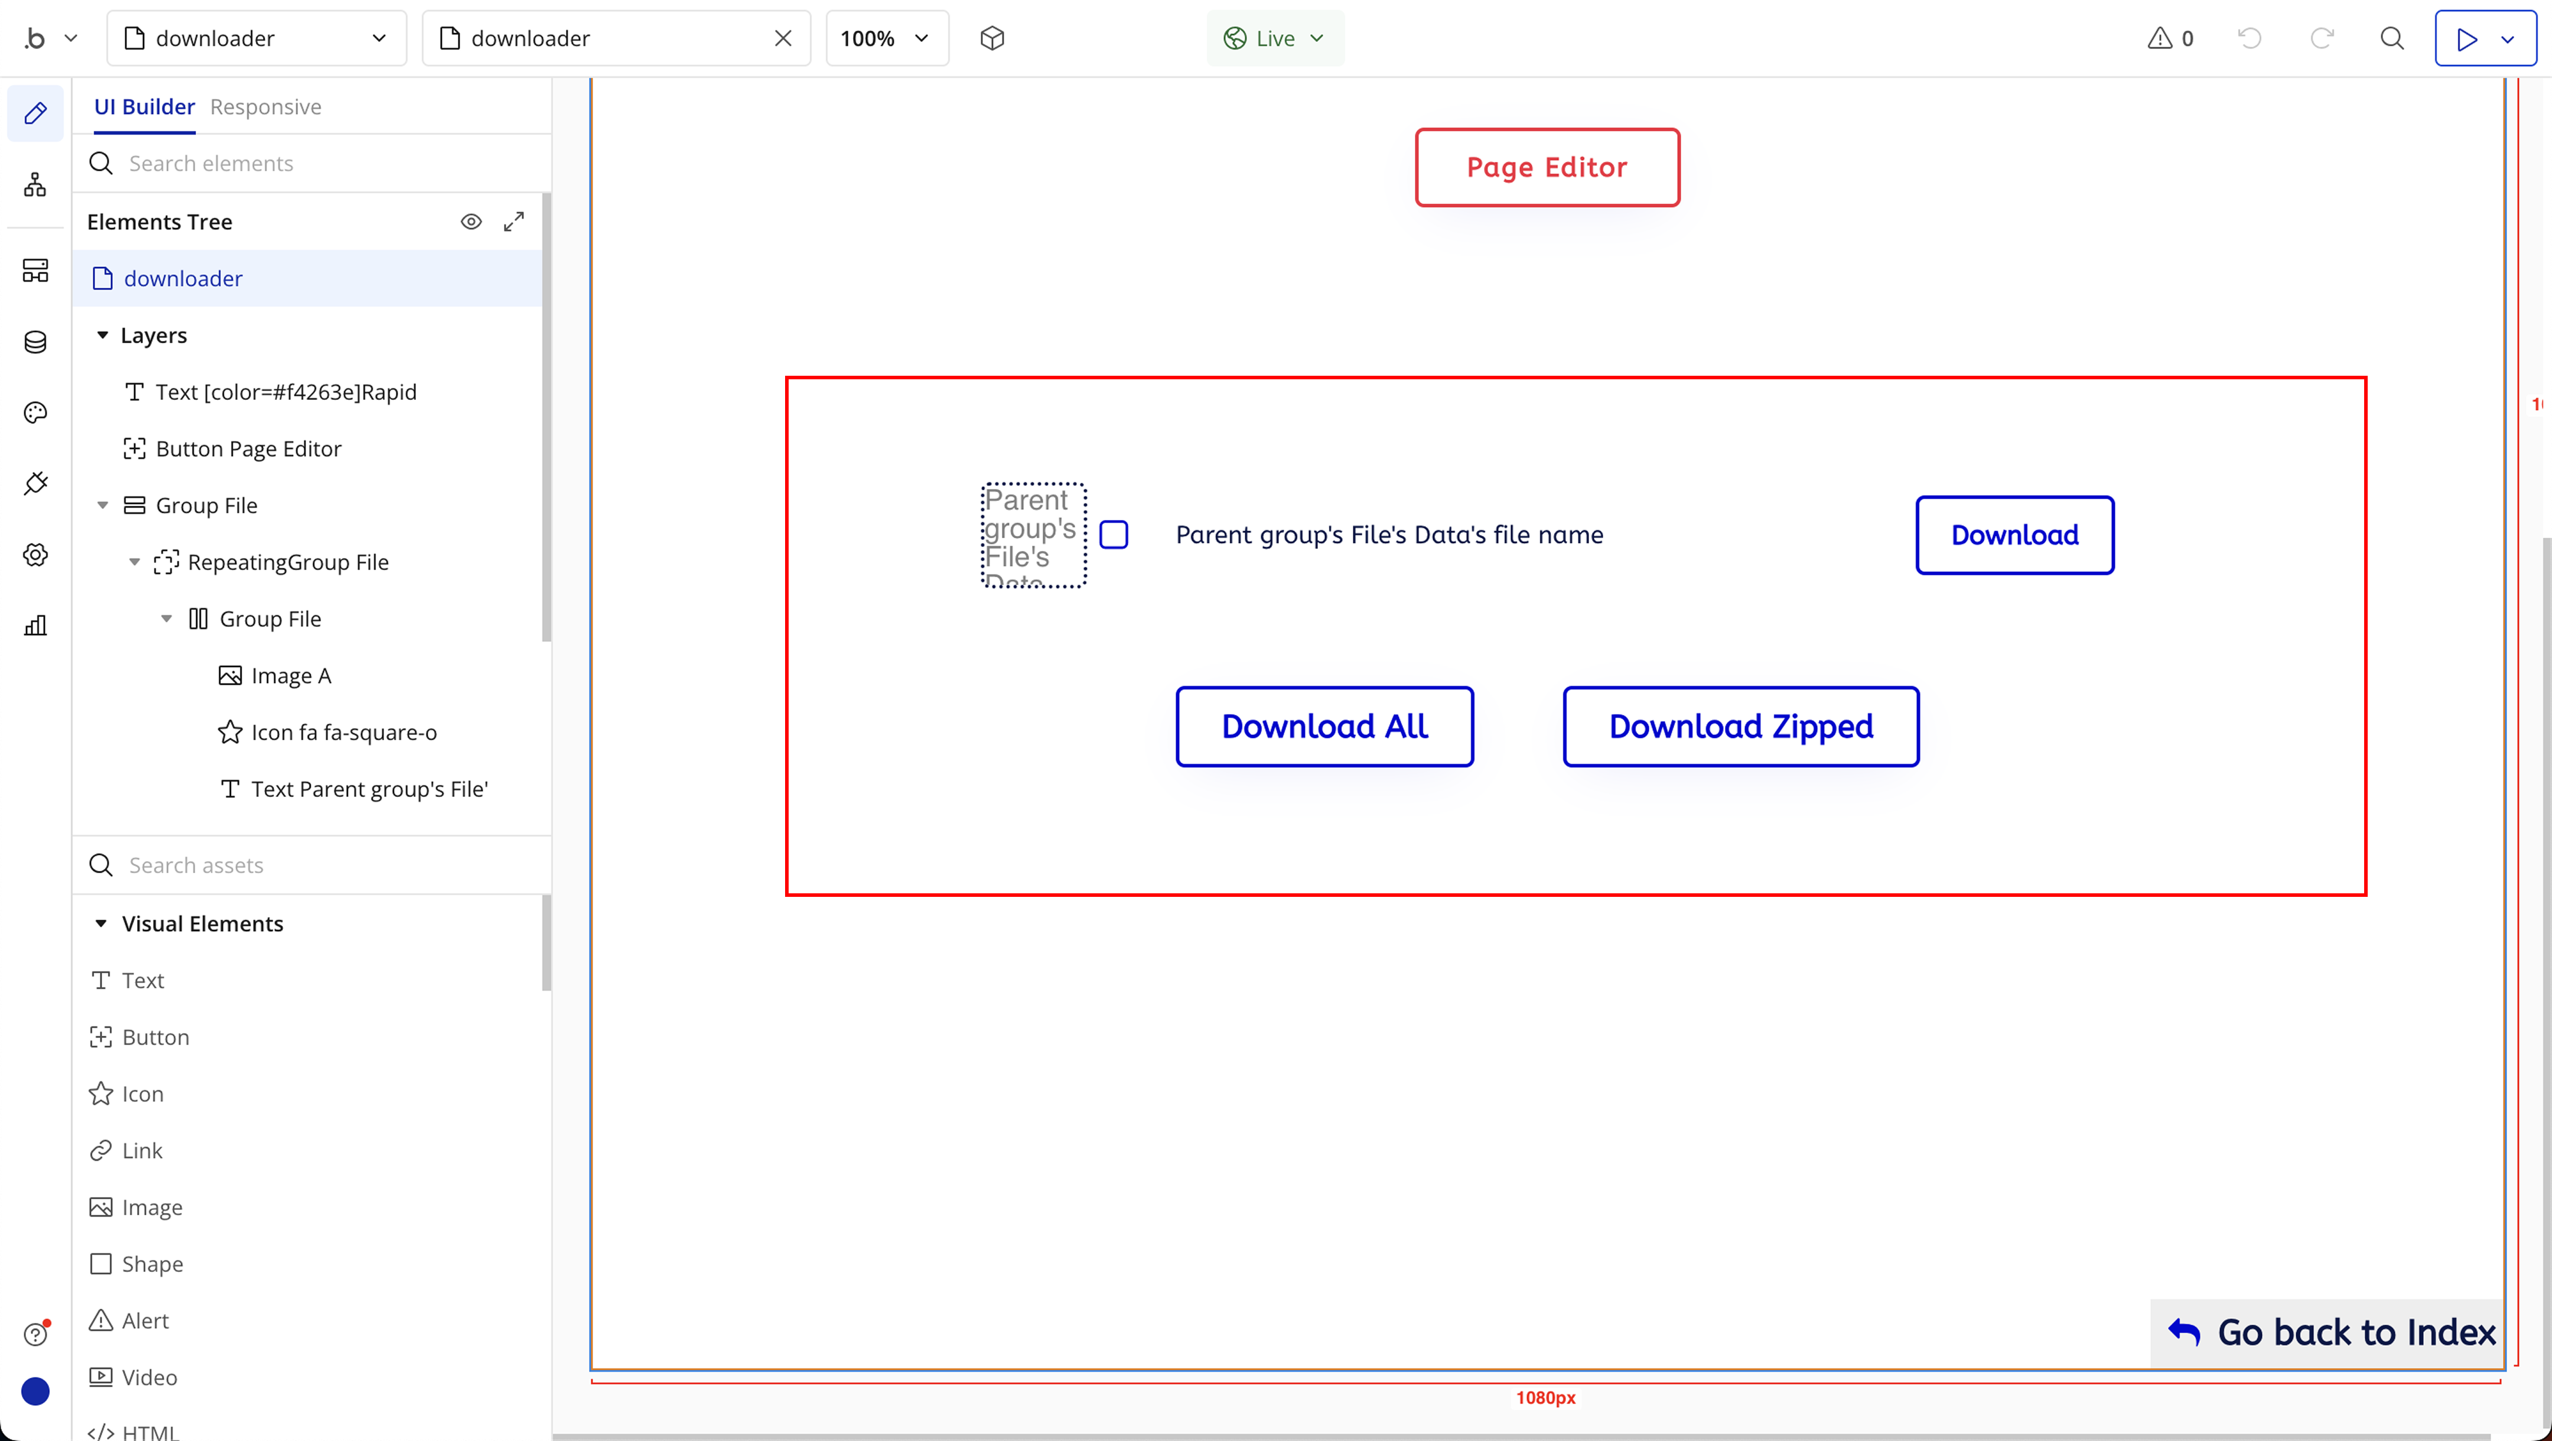Viewport: 2552px width, 1441px height.
Task: Click the 3D cube component icon
Action: pyautogui.click(x=992, y=38)
